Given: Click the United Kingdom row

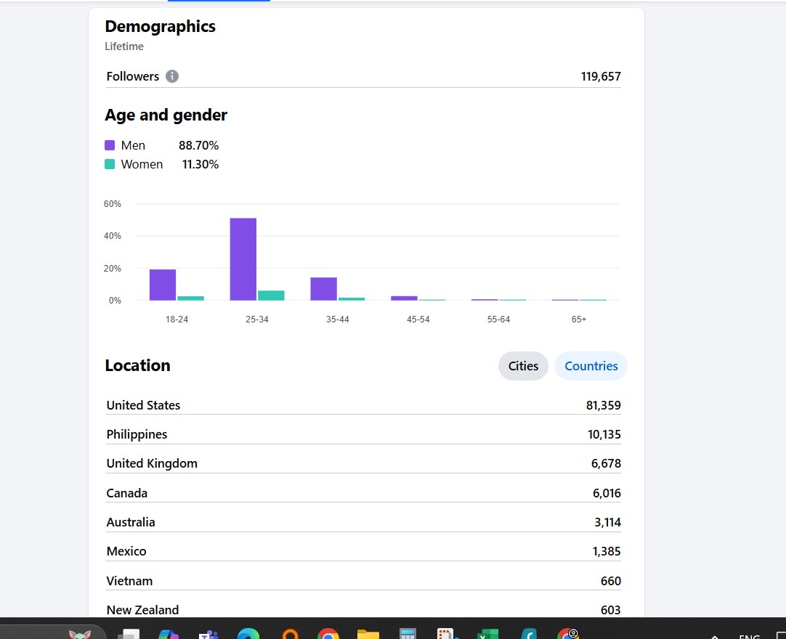Looking at the screenshot, I should 363,463.
